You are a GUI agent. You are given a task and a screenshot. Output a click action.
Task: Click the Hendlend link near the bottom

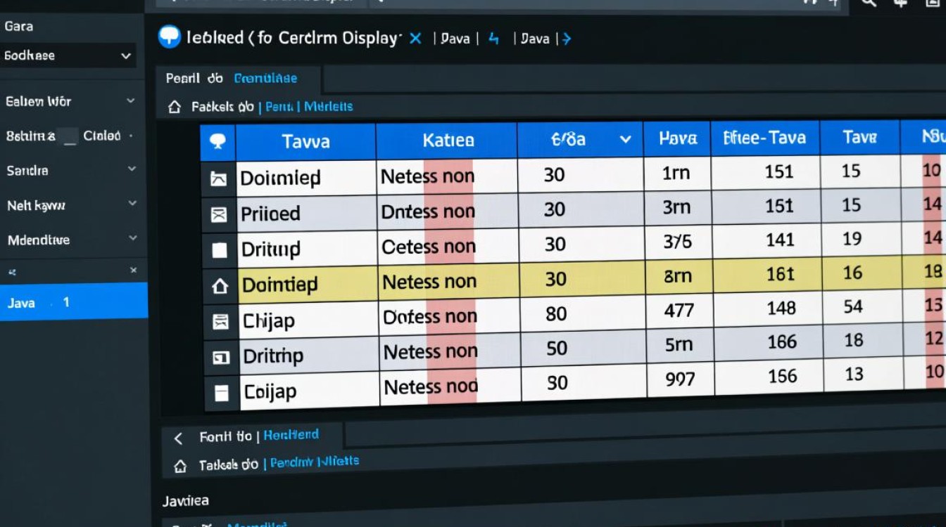(291, 435)
